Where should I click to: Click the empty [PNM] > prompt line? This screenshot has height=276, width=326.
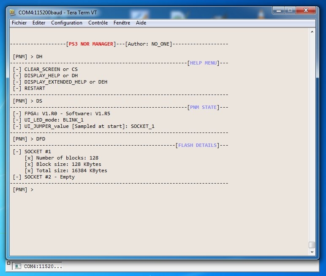point(23,189)
